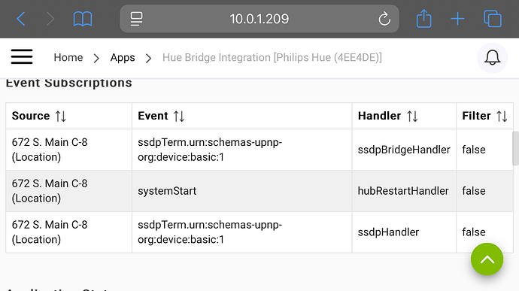
Task: Show all tabs with the overlapping squares icon
Action: pos(493,19)
